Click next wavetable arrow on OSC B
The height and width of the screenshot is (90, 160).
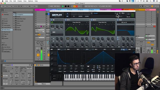click(114, 22)
